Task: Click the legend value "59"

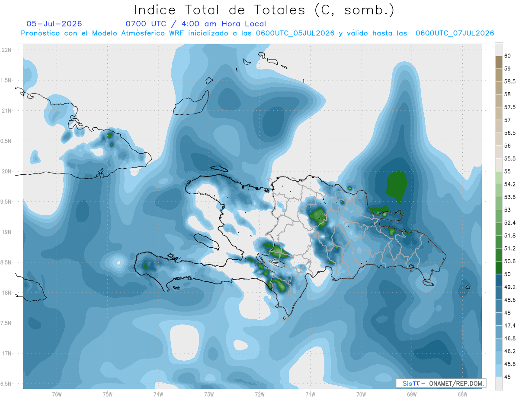Action: [x=508, y=69]
